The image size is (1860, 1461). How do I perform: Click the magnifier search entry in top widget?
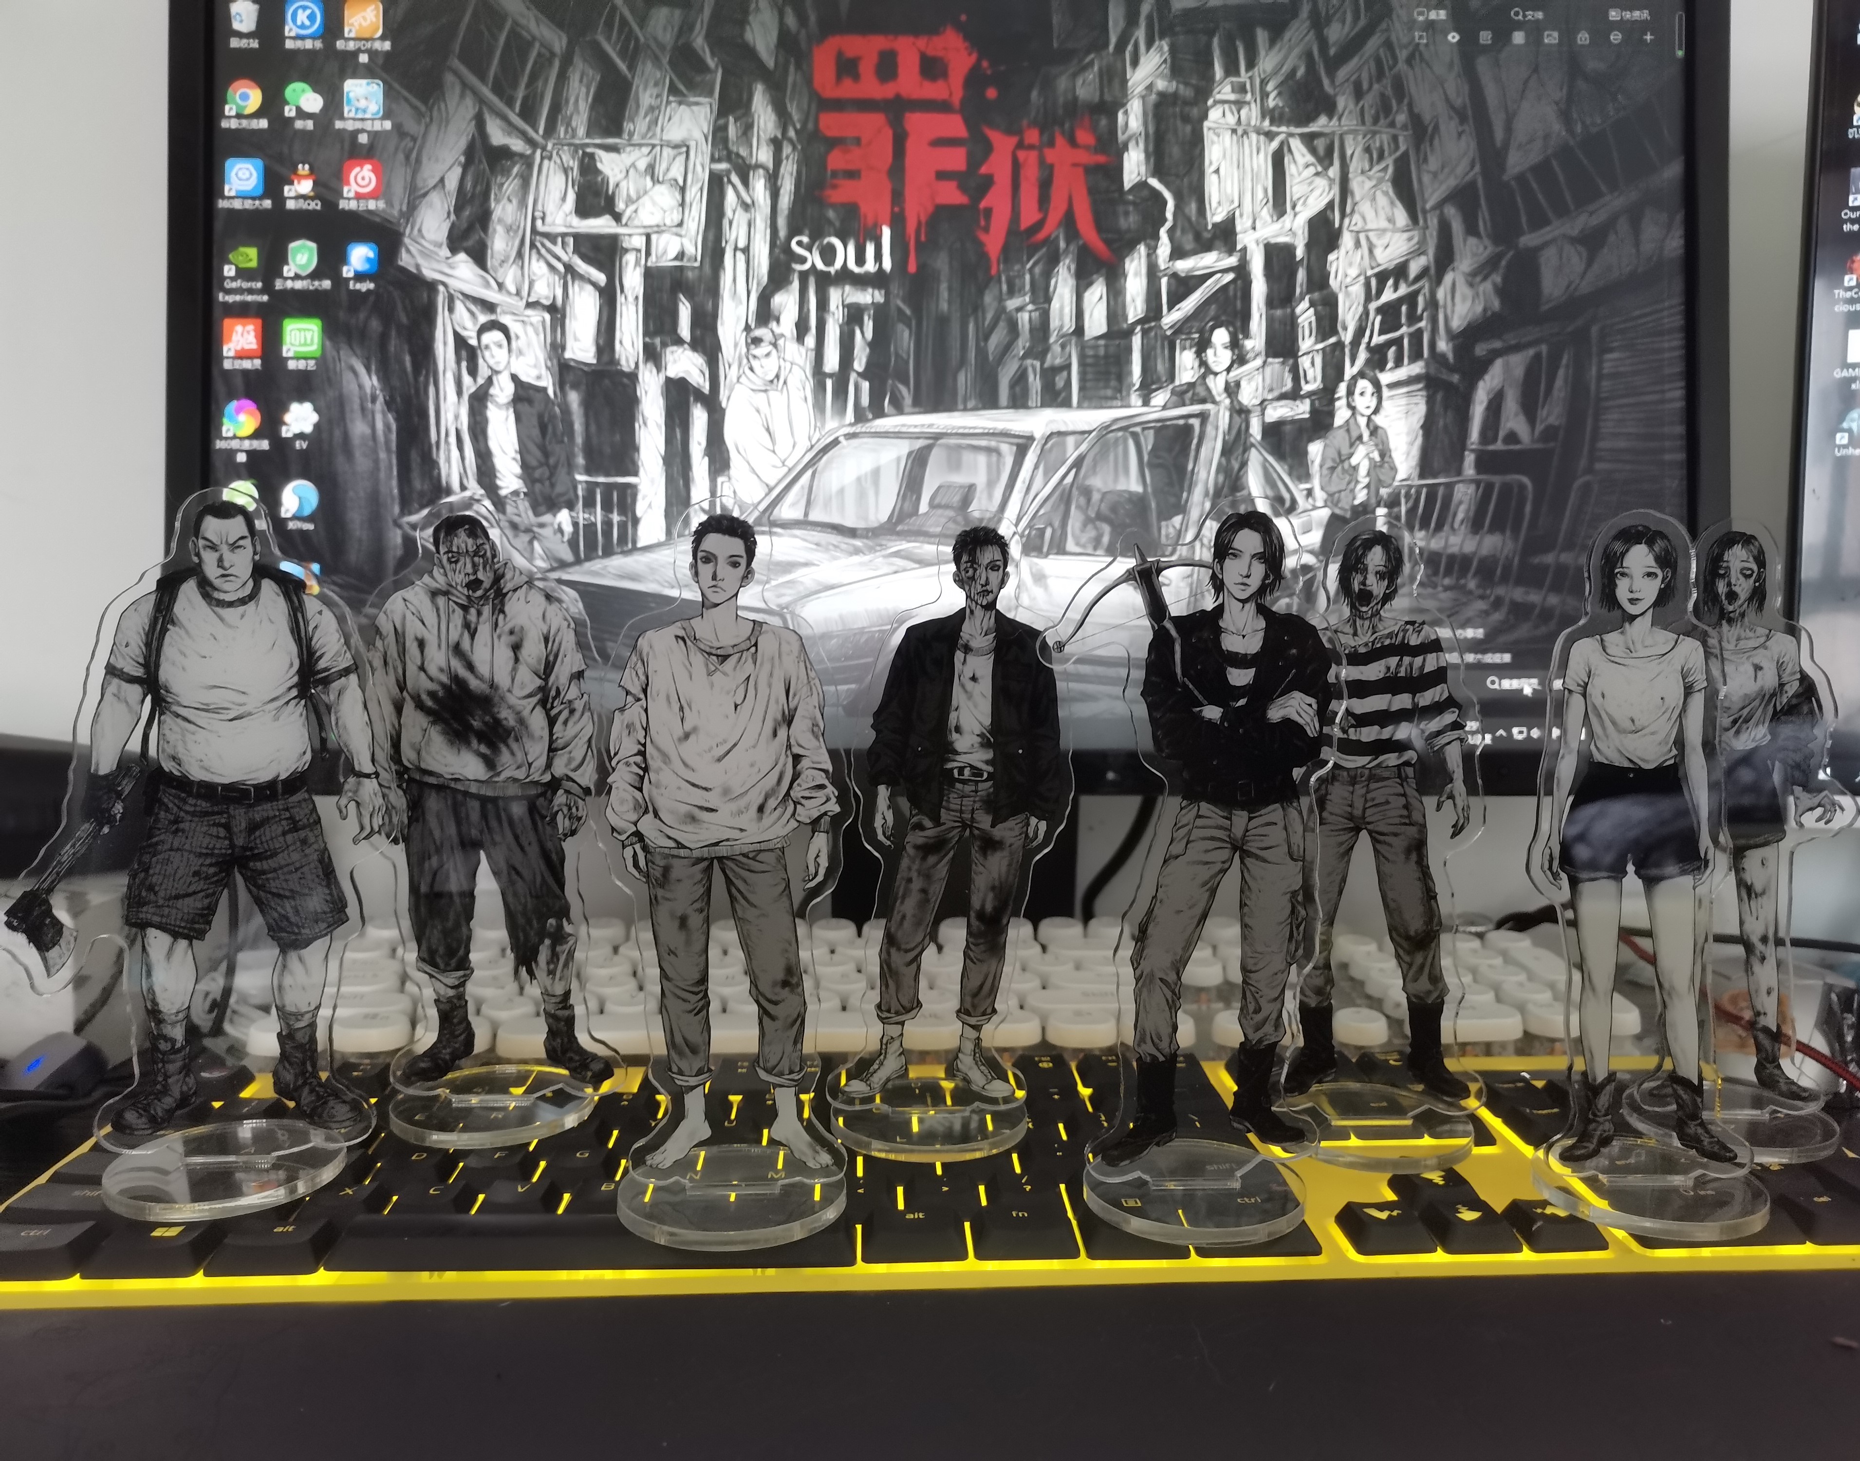tap(1526, 15)
